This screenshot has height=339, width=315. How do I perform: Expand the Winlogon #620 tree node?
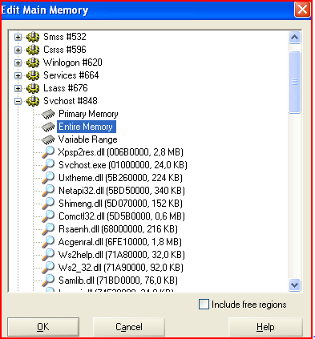(18, 63)
